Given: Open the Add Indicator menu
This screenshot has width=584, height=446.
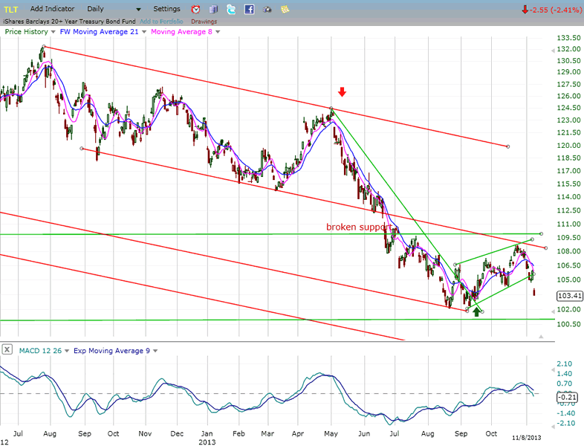Looking at the screenshot, I should tap(51, 9).
